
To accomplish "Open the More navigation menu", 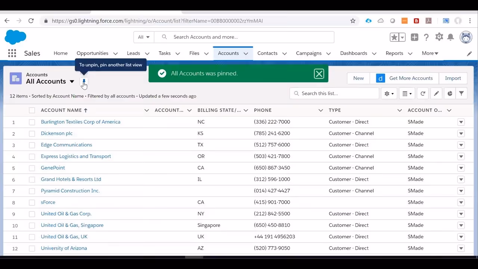I will click(429, 53).
